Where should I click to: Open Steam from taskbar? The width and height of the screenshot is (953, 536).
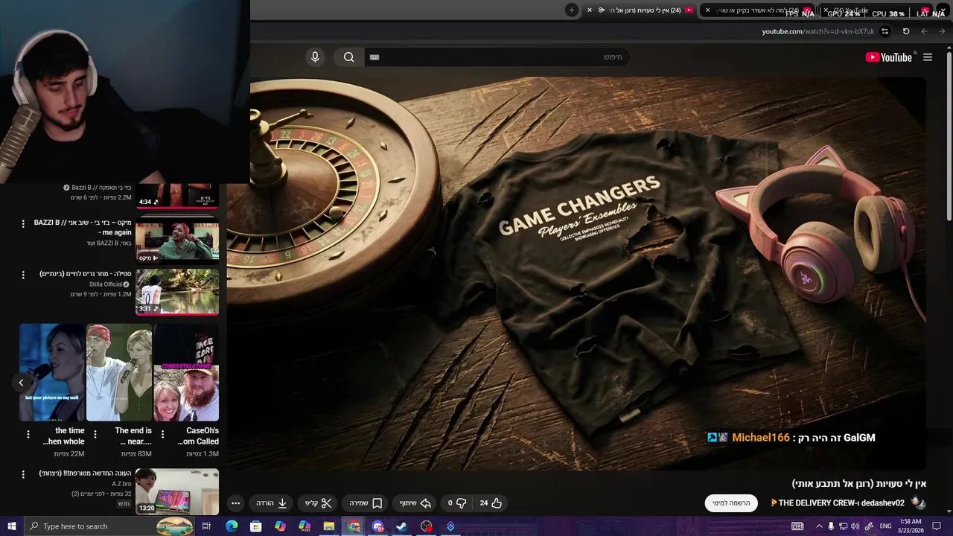pyautogui.click(x=401, y=526)
